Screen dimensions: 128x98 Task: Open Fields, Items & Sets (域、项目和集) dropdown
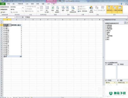[83, 11]
